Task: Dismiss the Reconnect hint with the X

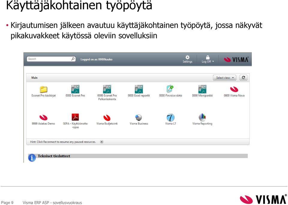Action: pyautogui.click(x=102, y=142)
